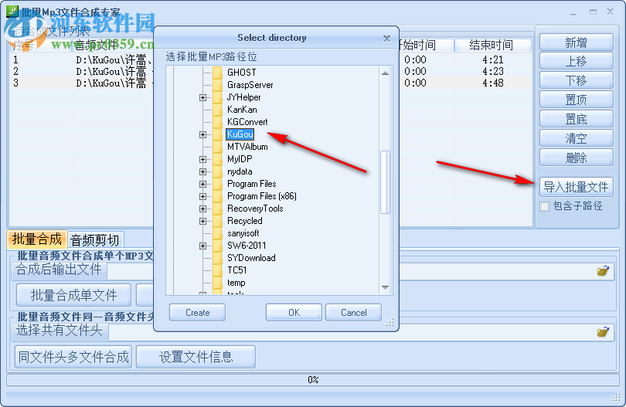Click the temp folder icon
The height and width of the screenshot is (407, 626).
click(x=217, y=283)
